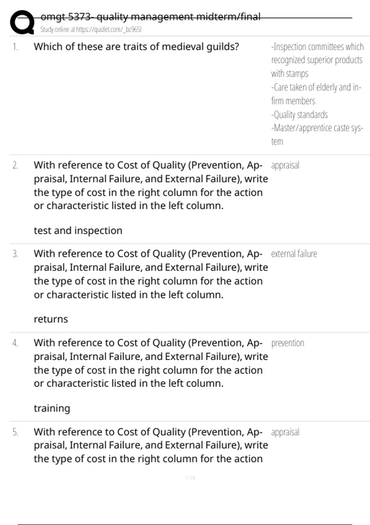This screenshot has height=525, width=370.
Task: Click the 1/19 page indicator
Action: click(190, 478)
